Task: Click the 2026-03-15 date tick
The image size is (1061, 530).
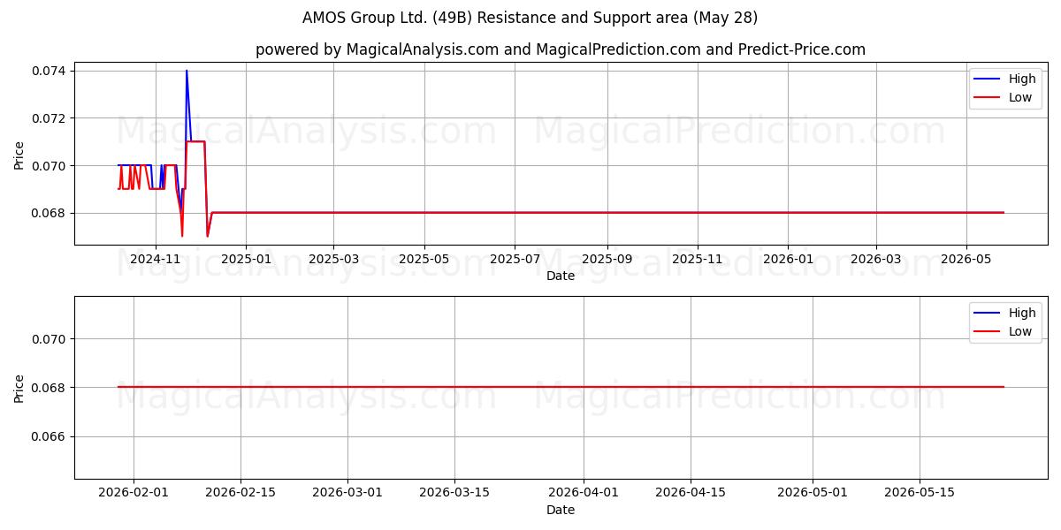Action: (x=454, y=493)
